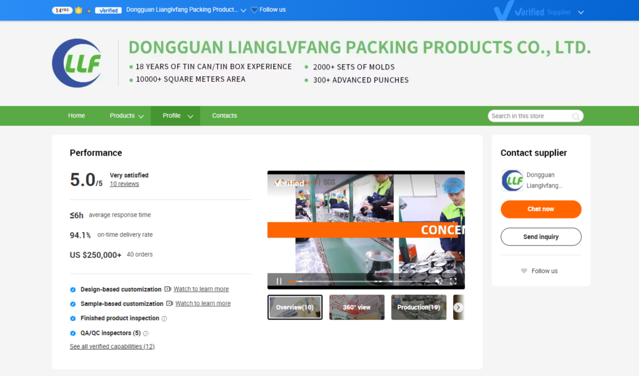Image resolution: width=639 pixels, height=376 pixels.
Task: Select the 360° view tab
Action: (x=357, y=307)
